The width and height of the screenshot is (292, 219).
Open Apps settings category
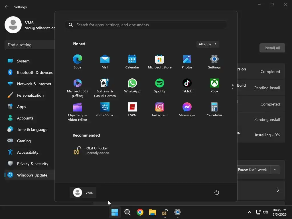coord(30,107)
